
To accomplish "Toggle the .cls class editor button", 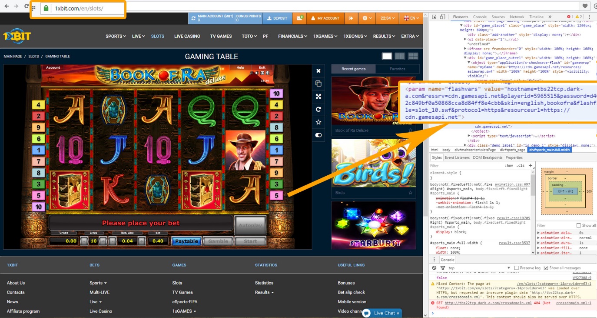I will (x=521, y=166).
